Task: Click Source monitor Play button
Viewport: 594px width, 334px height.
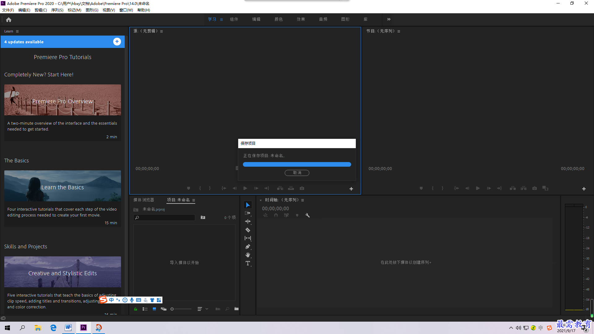Action: click(x=245, y=188)
